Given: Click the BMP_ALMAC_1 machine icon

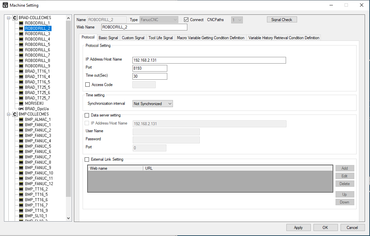Looking at the screenshot, I should pos(21,120).
